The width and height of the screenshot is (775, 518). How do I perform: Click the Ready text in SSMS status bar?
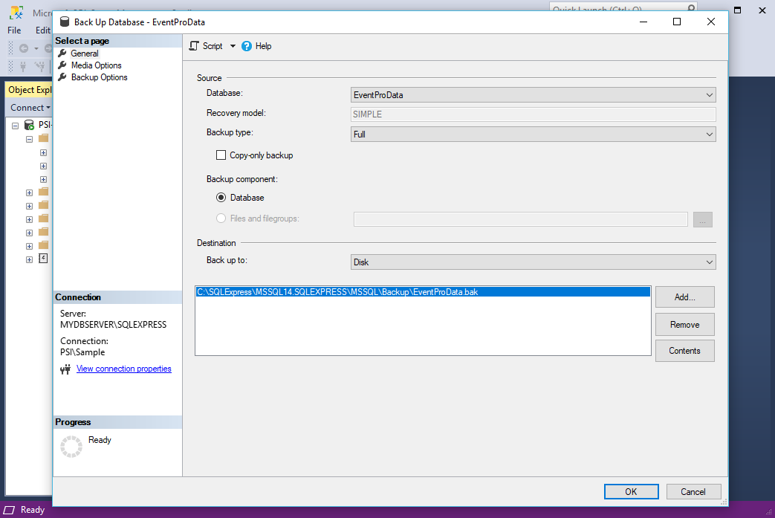(x=33, y=510)
